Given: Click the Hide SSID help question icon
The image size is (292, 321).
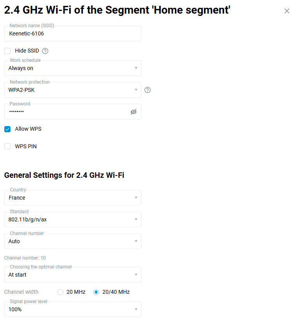Looking at the screenshot, I should pos(45,51).
